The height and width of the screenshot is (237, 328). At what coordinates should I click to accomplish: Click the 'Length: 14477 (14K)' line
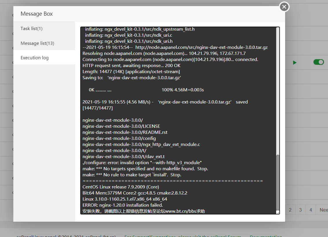(x=131, y=72)
